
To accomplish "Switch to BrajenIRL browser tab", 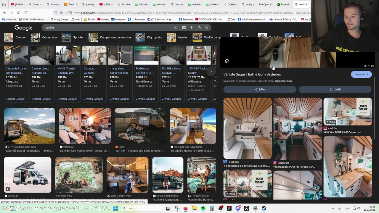I will [283, 4].
